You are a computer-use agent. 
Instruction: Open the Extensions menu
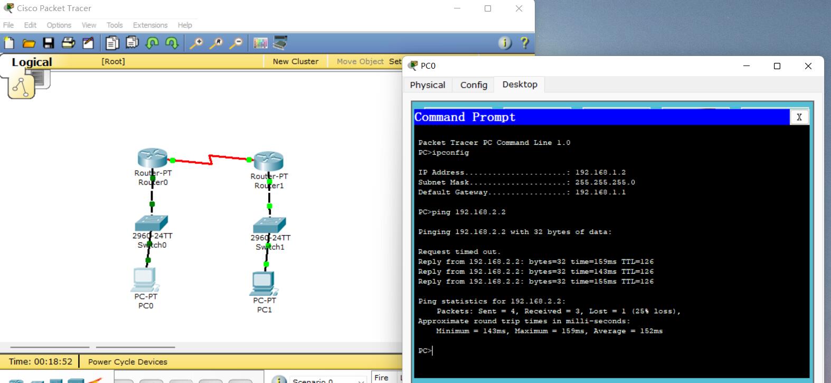click(150, 25)
